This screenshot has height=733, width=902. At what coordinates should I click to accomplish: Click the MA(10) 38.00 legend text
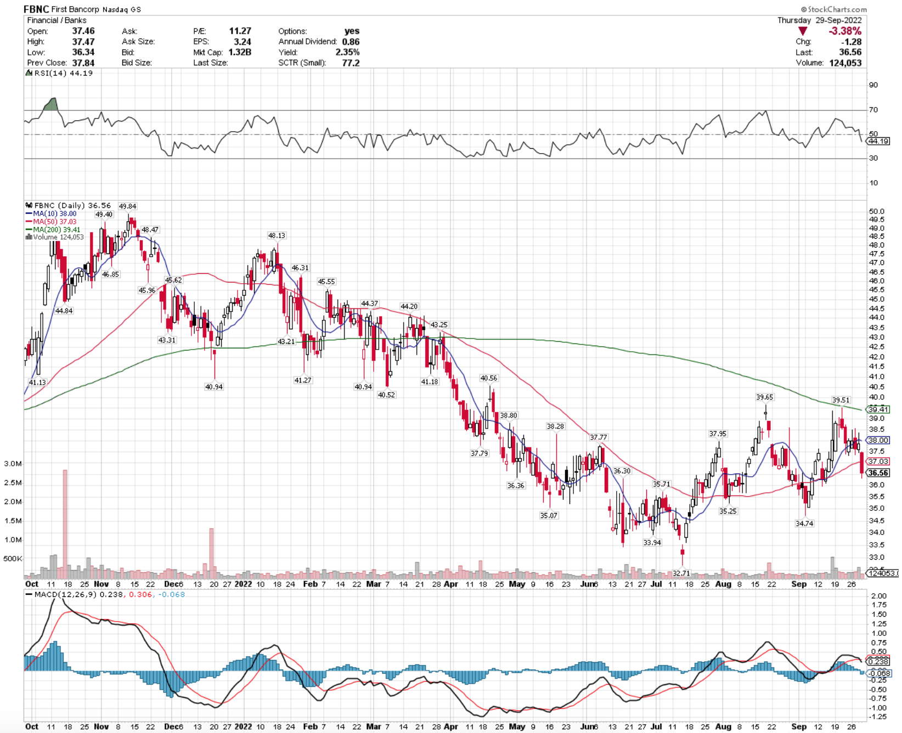(x=55, y=213)
